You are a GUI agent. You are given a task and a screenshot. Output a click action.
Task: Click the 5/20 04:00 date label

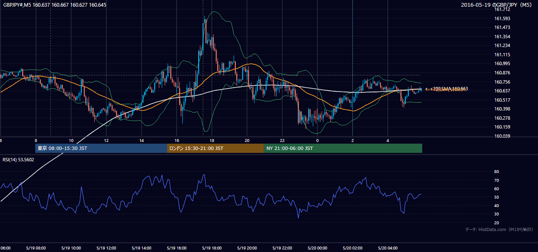click(x=388, y=248)
